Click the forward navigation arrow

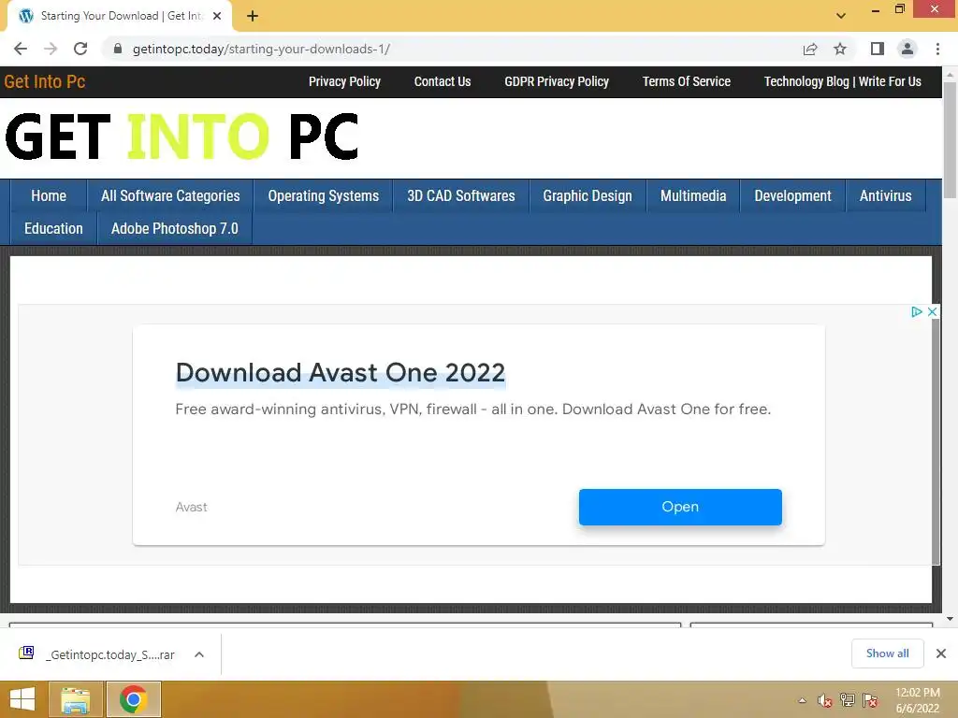(51, 49)
